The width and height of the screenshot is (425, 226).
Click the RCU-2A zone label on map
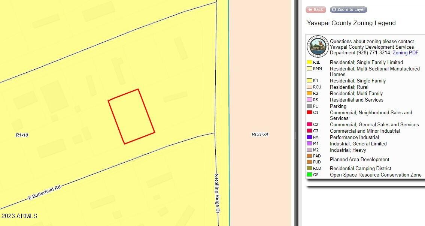pos(260,134)
